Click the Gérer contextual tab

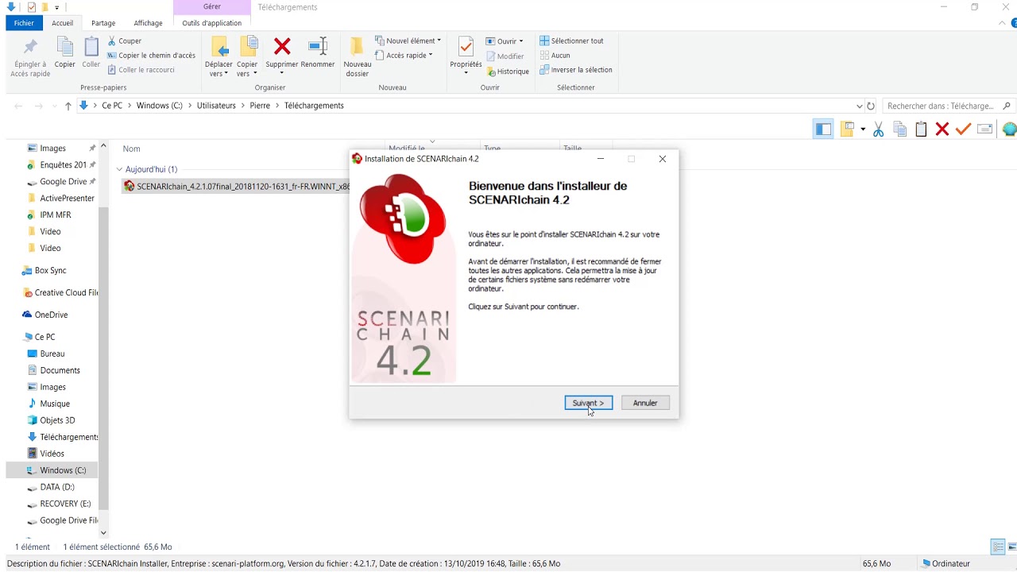(212, 6)
